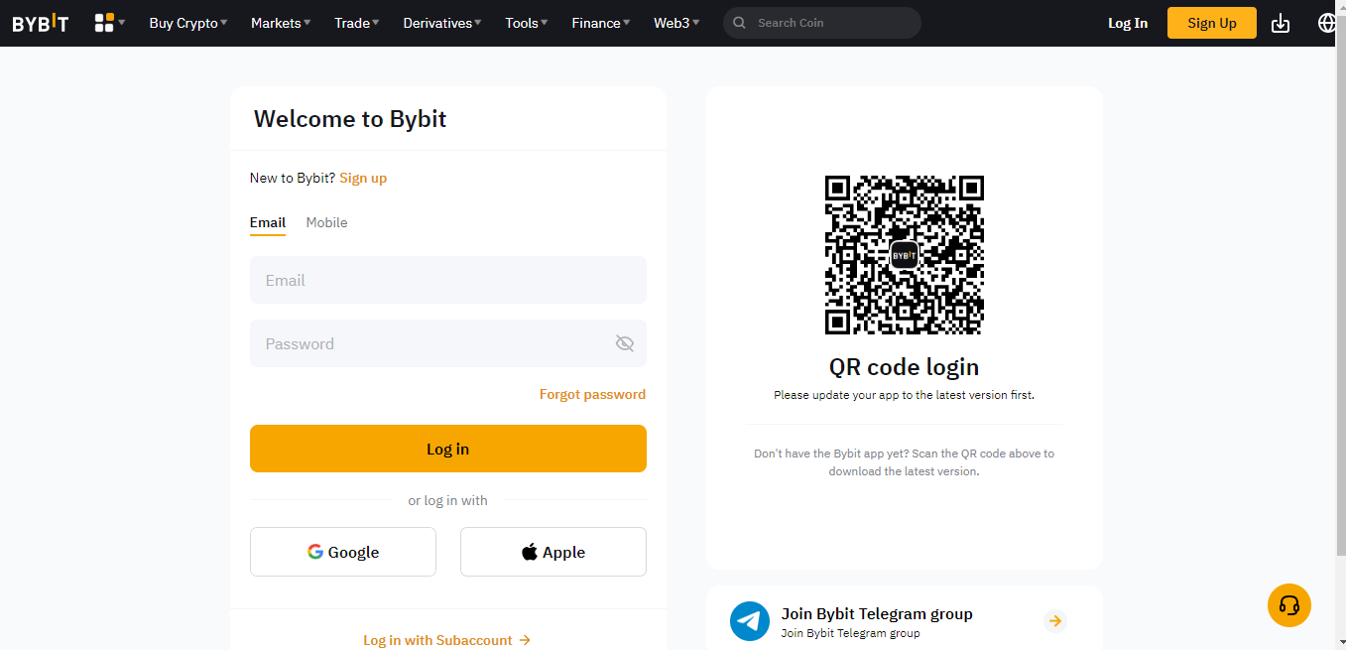Viewport: 1346px width, 650px height.
Task: Click the Sign Up button
Action: (1211, 22)
